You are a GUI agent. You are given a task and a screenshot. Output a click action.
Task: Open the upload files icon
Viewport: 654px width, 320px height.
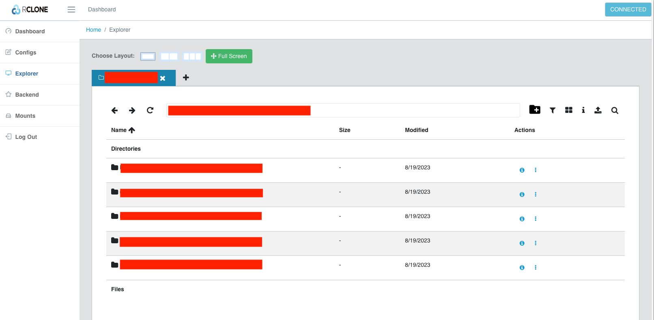pos(598,110)
